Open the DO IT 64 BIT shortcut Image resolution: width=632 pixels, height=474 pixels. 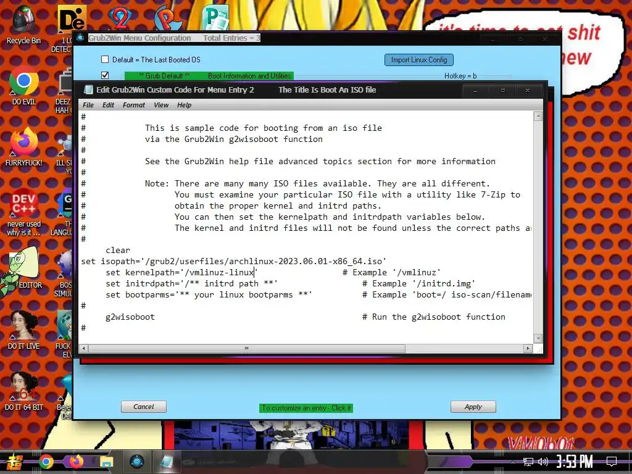click(23, 392)
